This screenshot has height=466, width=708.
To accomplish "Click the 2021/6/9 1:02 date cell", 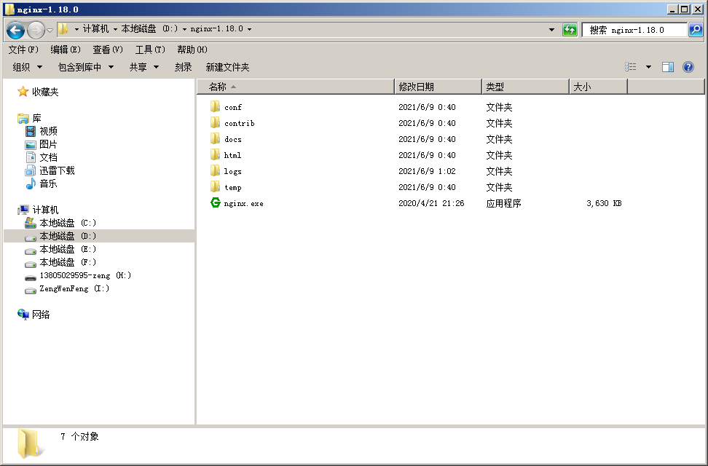I will pyautogui.click(x=427, y=171).
